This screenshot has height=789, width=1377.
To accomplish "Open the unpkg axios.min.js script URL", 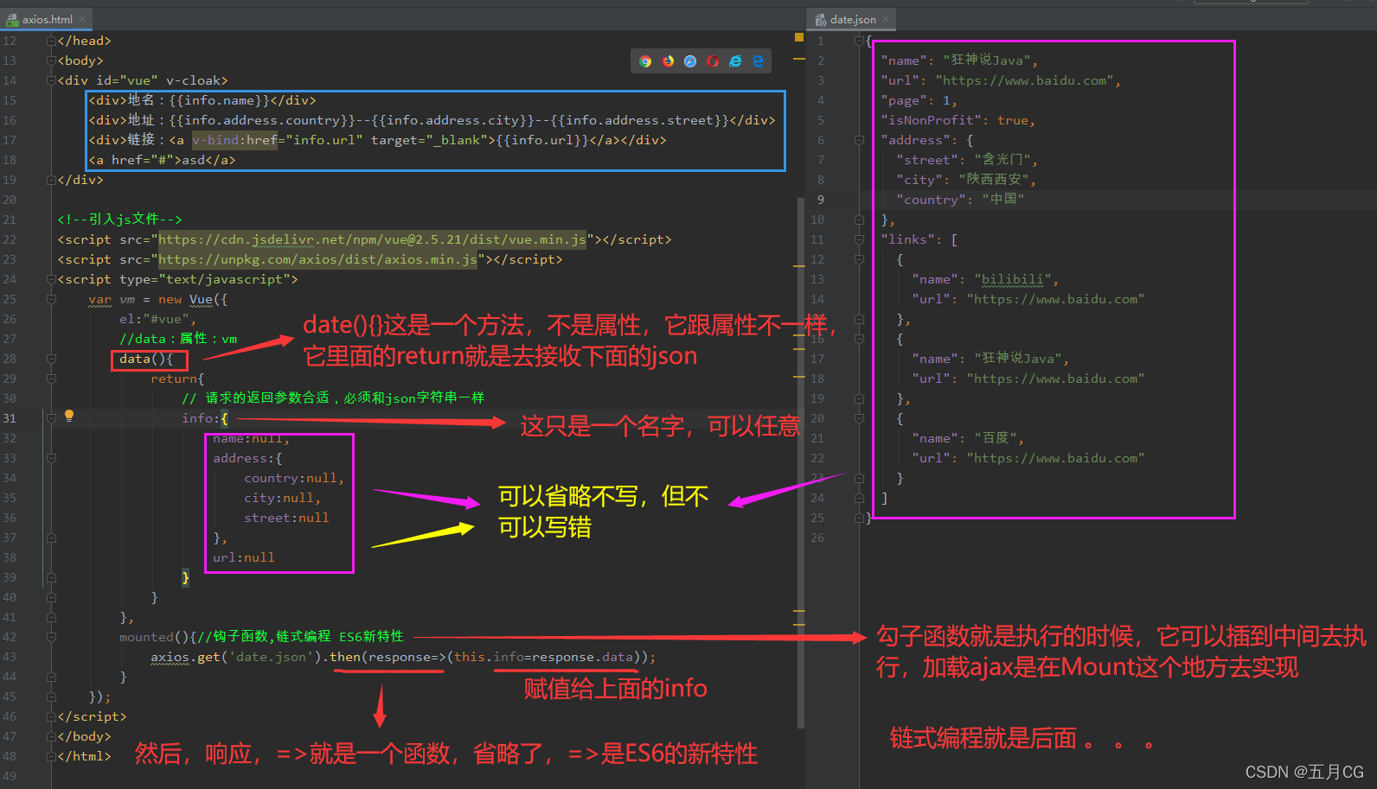I will pyautogui.click(x=317, y=259).
